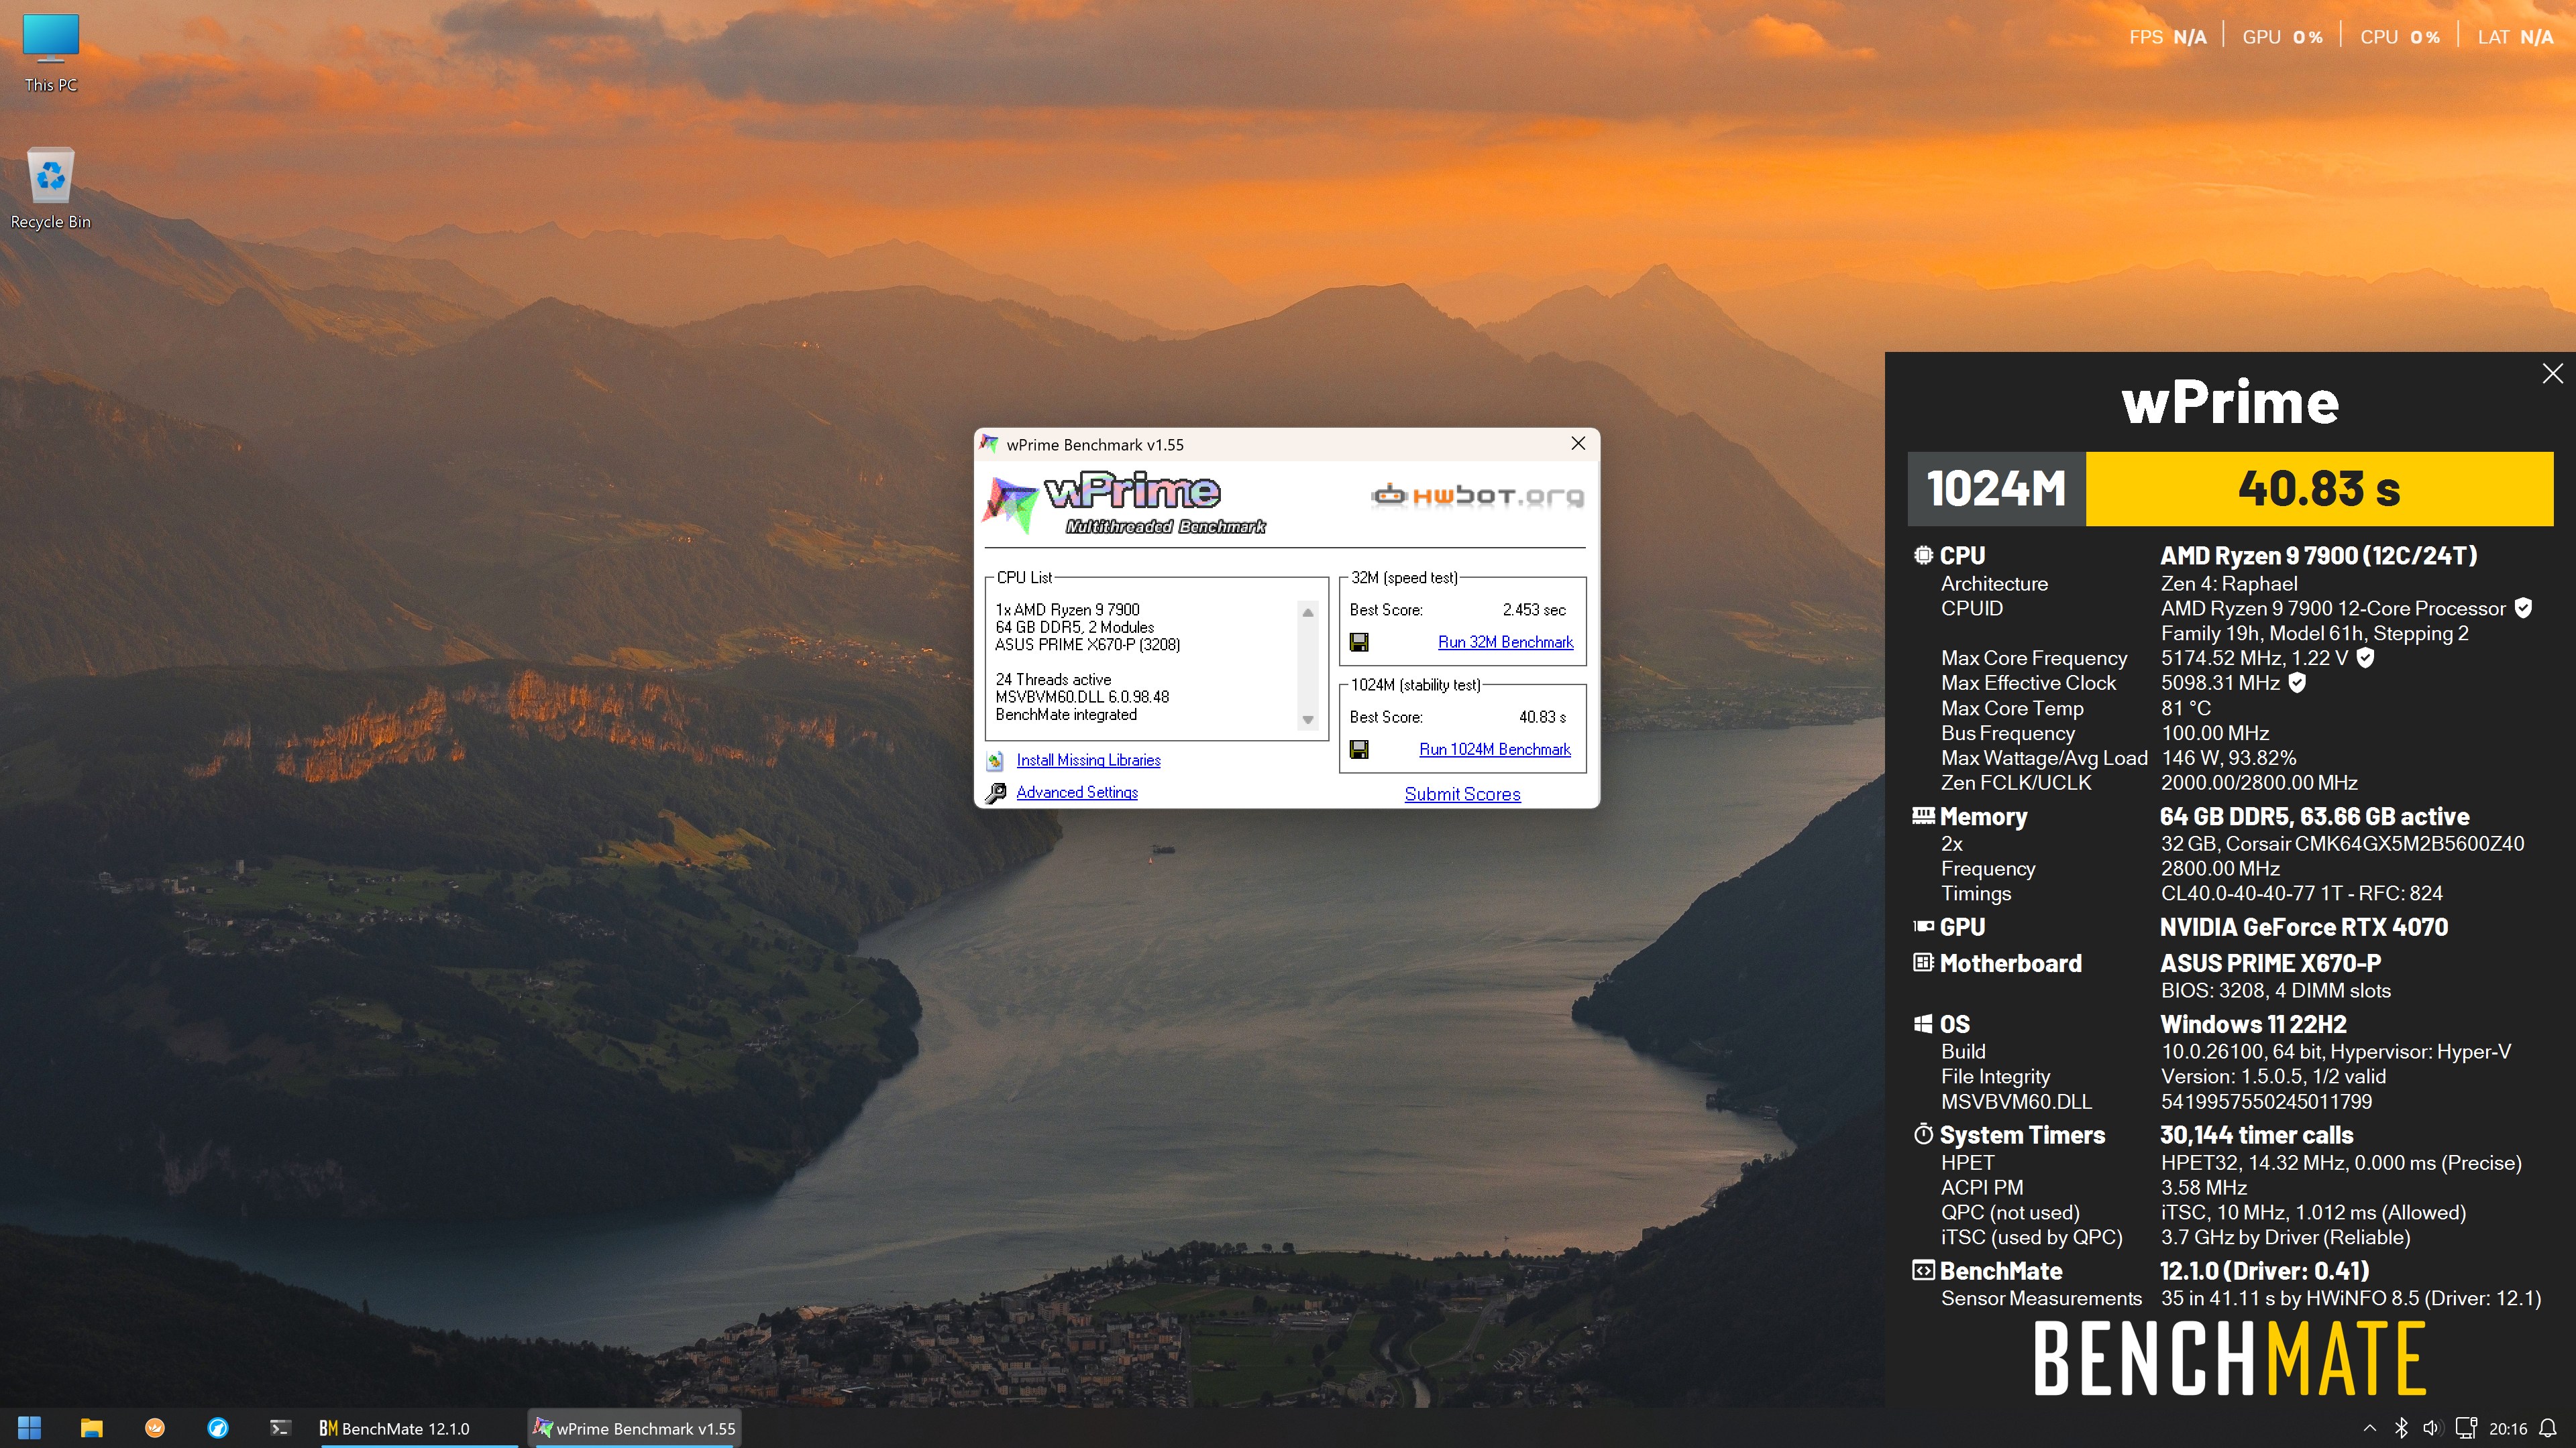This screenshot has height=1448, width=2576.
Task: Click the LAT N/A overlay readout
Action: click(x=2515, y=37)
